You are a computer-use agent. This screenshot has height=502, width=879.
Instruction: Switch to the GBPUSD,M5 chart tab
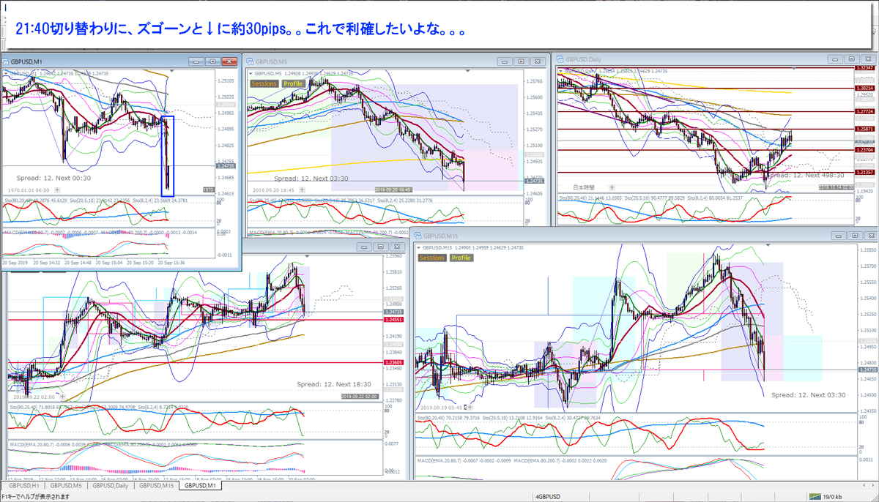(67, 485)
